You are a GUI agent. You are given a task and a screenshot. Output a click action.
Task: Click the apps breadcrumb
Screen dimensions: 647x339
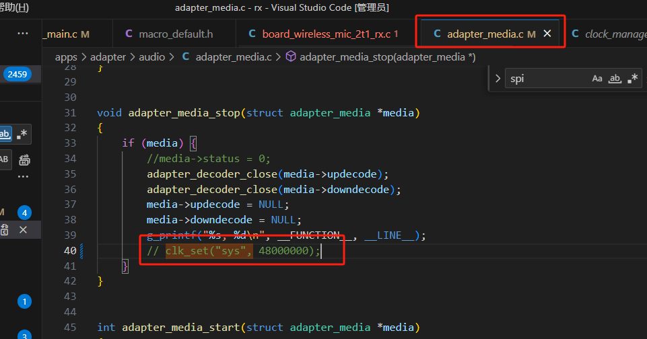tap(66, 57)
